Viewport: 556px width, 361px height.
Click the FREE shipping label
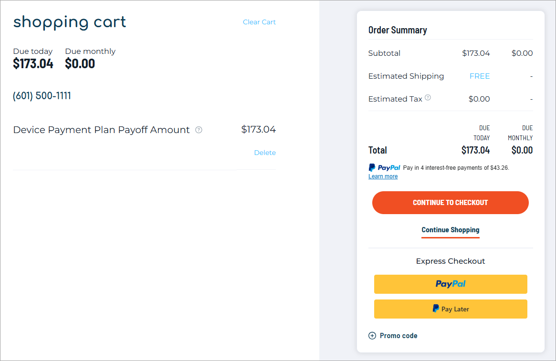(x=480, y=76)
